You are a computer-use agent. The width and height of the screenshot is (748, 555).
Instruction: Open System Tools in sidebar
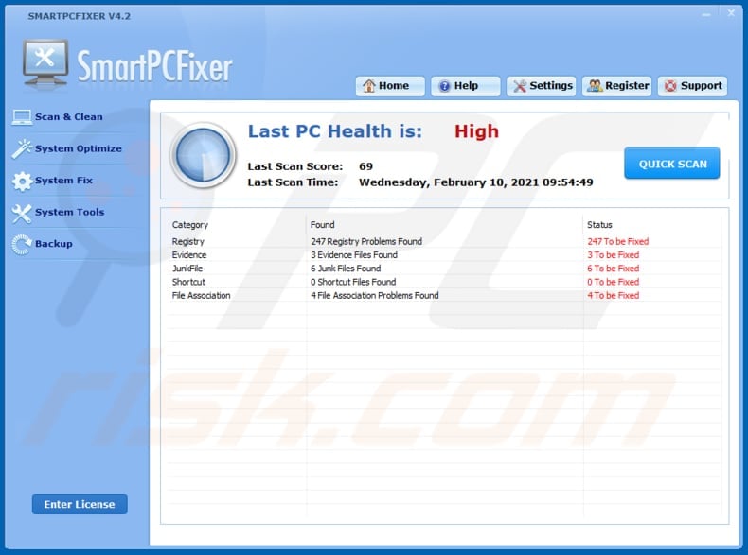coord(70,213)
